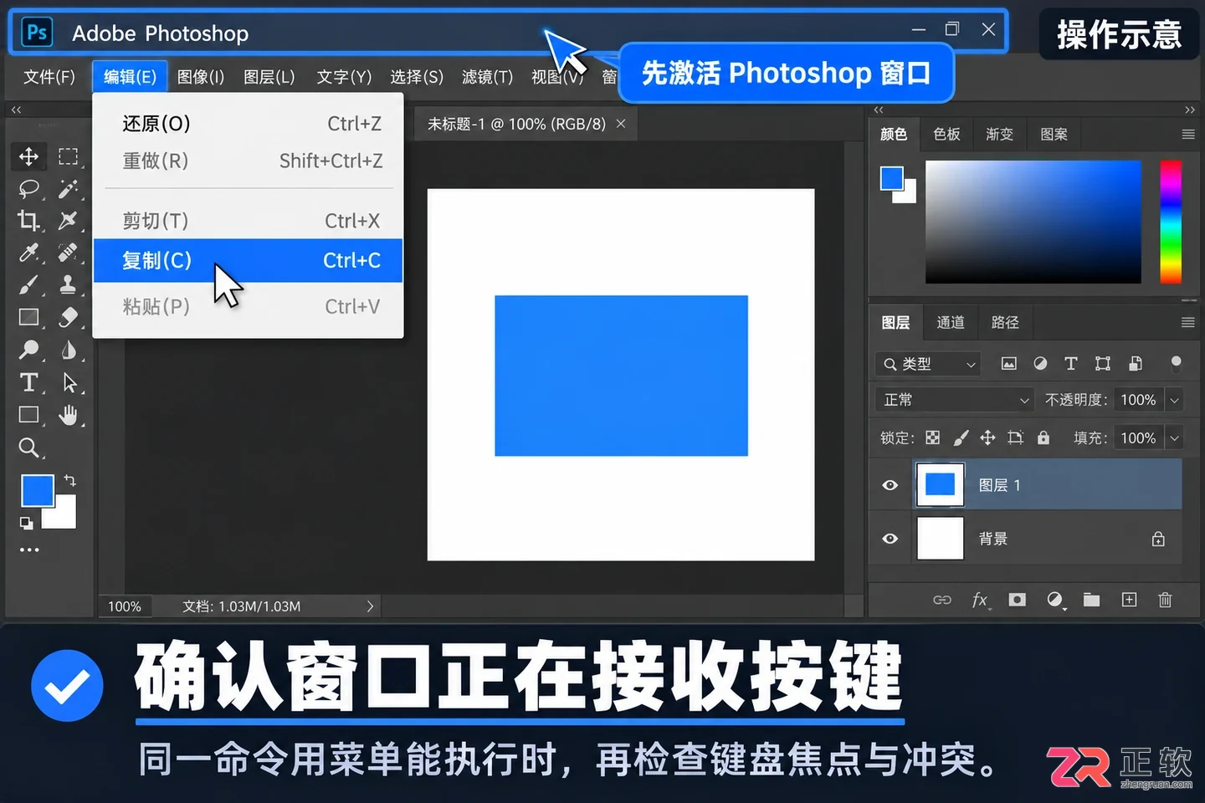Select the Dodge tool

[28, 349]
